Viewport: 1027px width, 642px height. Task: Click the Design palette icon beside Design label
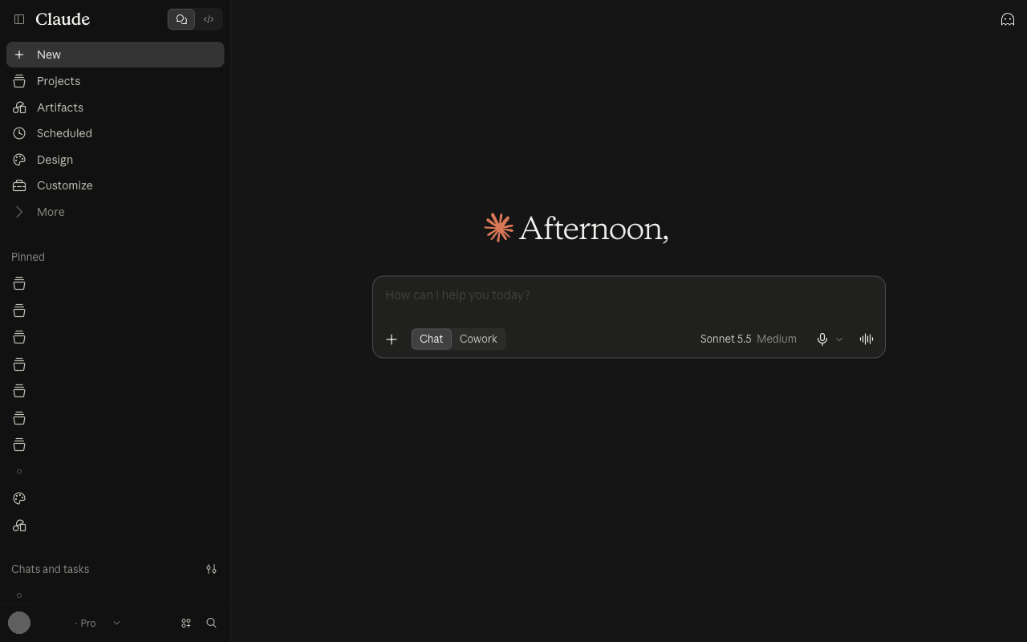(x=19, y=160)
